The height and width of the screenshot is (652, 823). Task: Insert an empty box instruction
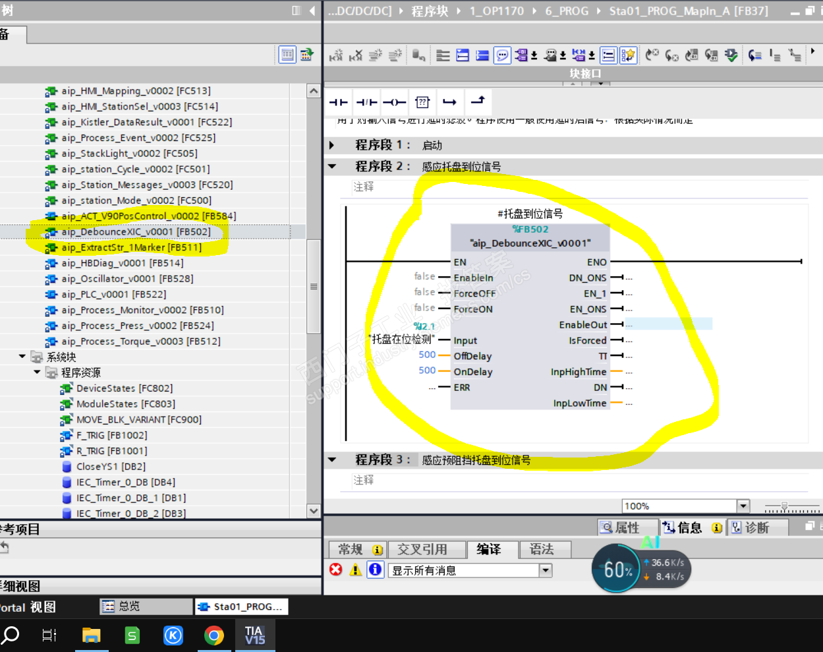click(422, 102)
